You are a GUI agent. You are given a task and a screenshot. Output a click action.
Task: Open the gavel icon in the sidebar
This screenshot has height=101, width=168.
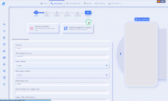4,38
